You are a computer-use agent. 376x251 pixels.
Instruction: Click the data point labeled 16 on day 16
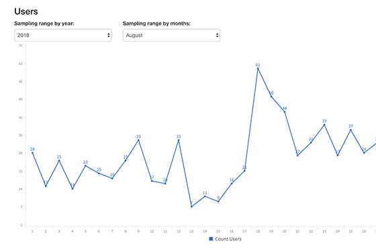232,184
